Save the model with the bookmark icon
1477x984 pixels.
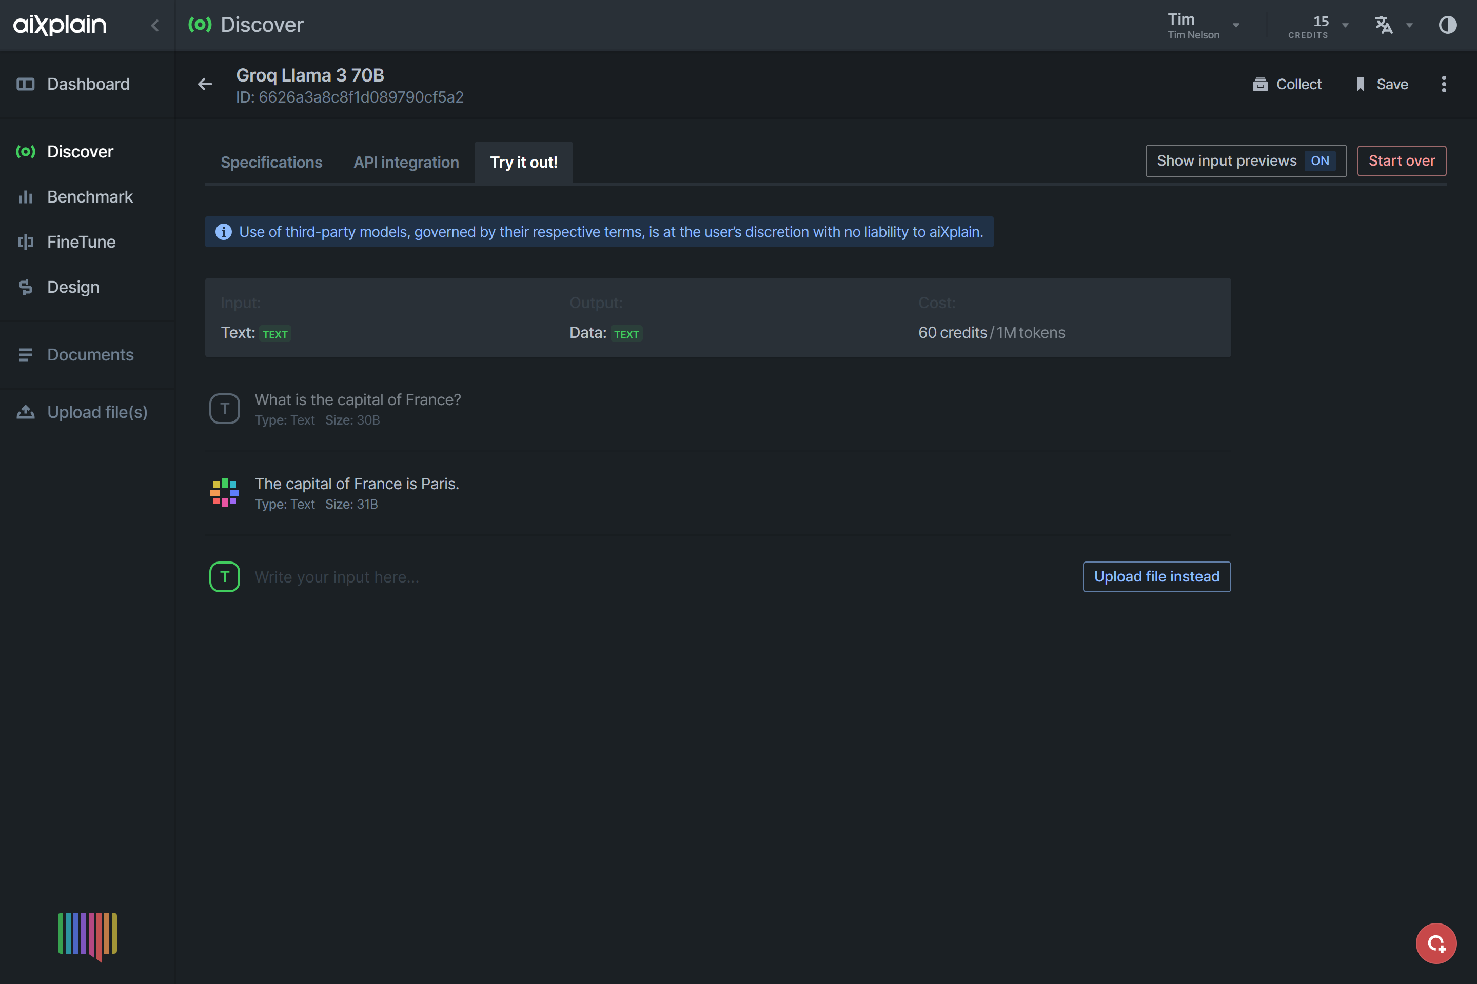tap(1360, 84)
